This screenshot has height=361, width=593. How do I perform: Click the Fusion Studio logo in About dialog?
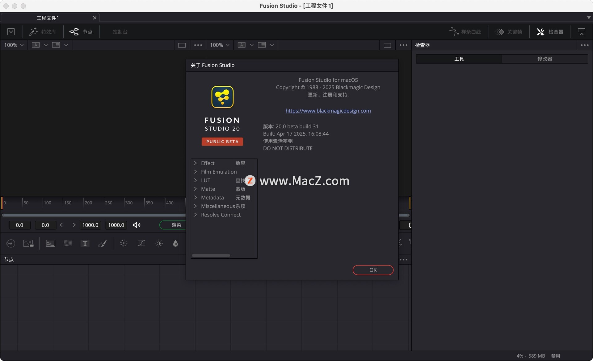222,97
